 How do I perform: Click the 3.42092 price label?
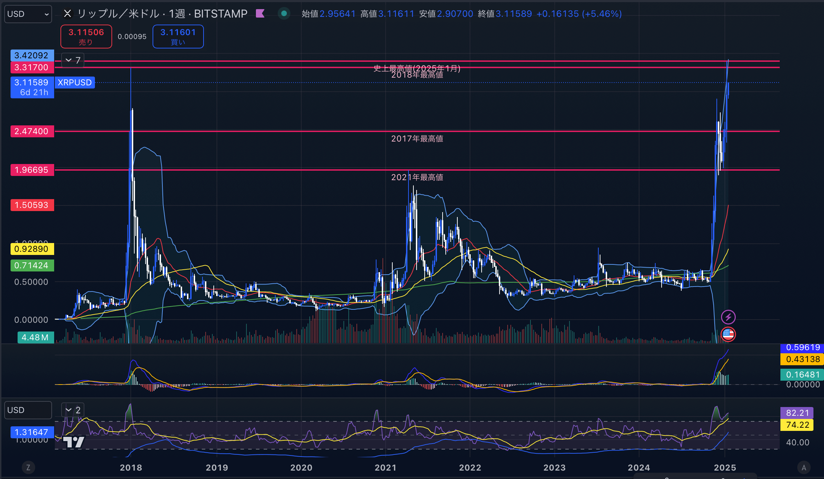click(32, 55)
